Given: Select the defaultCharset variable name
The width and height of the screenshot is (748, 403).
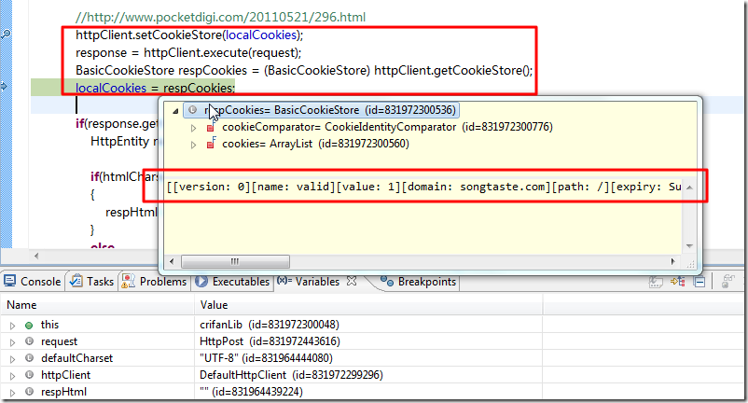Looking at the screenshot, I should point(76,358).
